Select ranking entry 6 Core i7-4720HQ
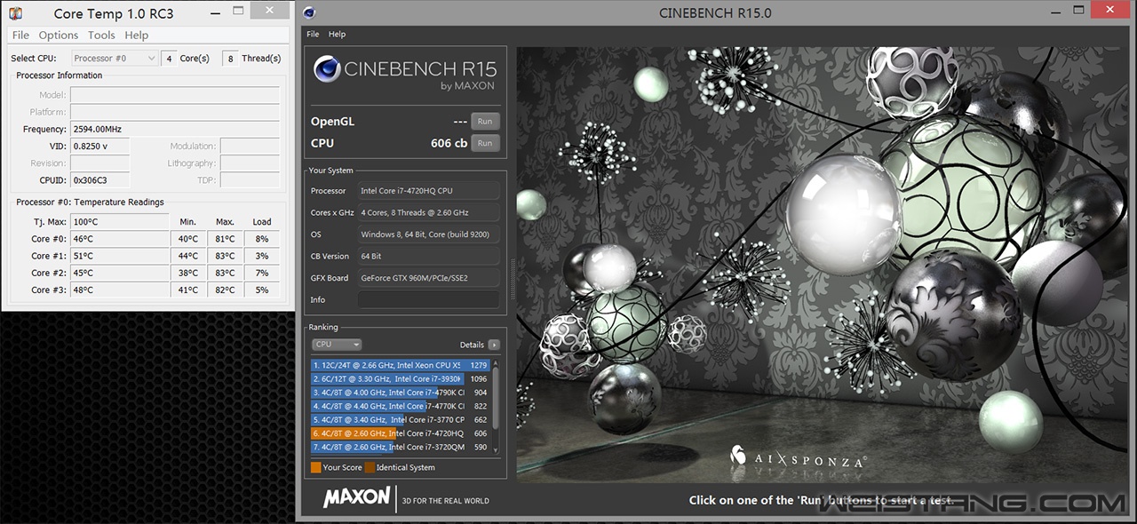1137x524 pixels. 401,433
